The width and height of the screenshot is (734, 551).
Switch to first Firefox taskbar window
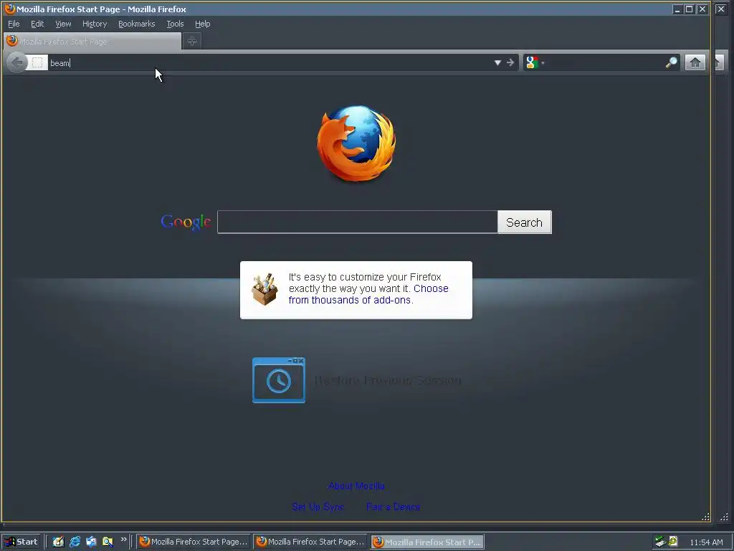pyautogui.click(x=194, y=542)
